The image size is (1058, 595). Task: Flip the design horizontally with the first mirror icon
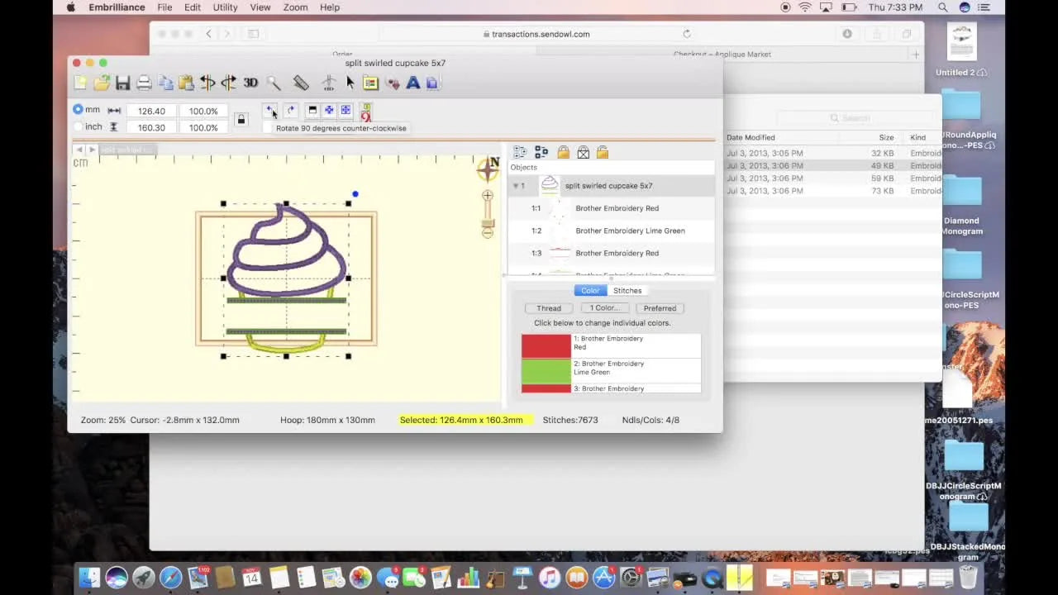(x=207, y=83)
